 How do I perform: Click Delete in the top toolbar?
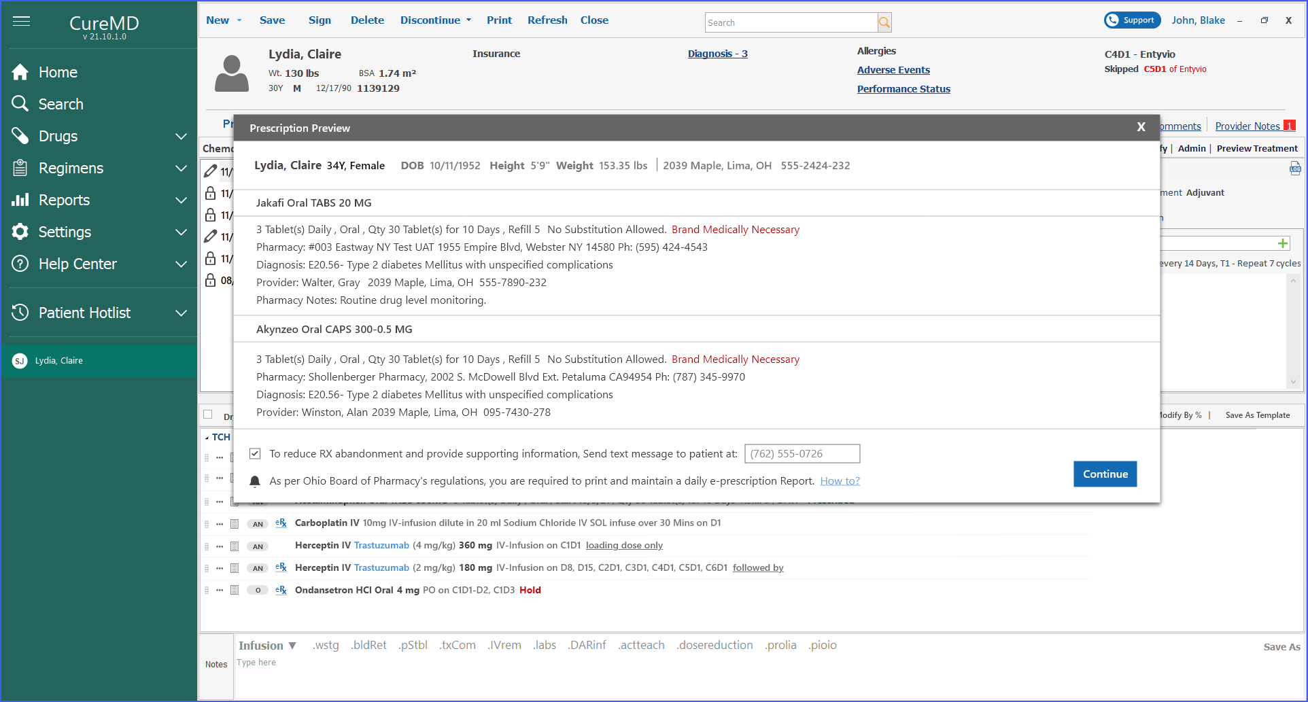[x=367, y=20]
